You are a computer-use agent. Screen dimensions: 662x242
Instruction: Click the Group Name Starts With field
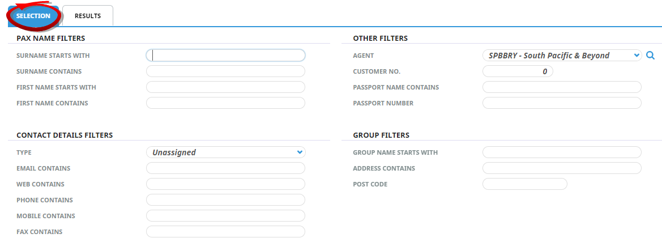point(561,152)
